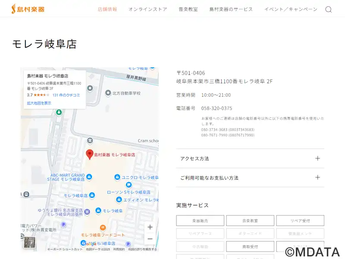Click the ゆうちょ銀行 bank pin

87,212
